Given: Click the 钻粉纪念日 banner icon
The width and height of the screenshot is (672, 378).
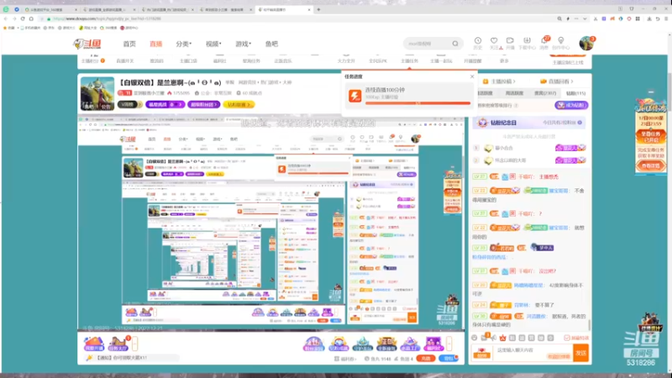Looking at the screenshot, I should 482,123.
